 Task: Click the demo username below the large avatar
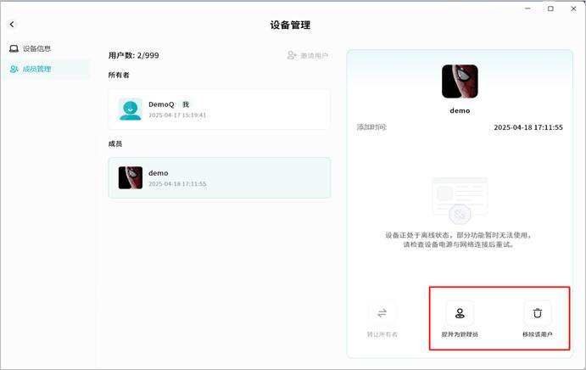[x=459, y=110]
